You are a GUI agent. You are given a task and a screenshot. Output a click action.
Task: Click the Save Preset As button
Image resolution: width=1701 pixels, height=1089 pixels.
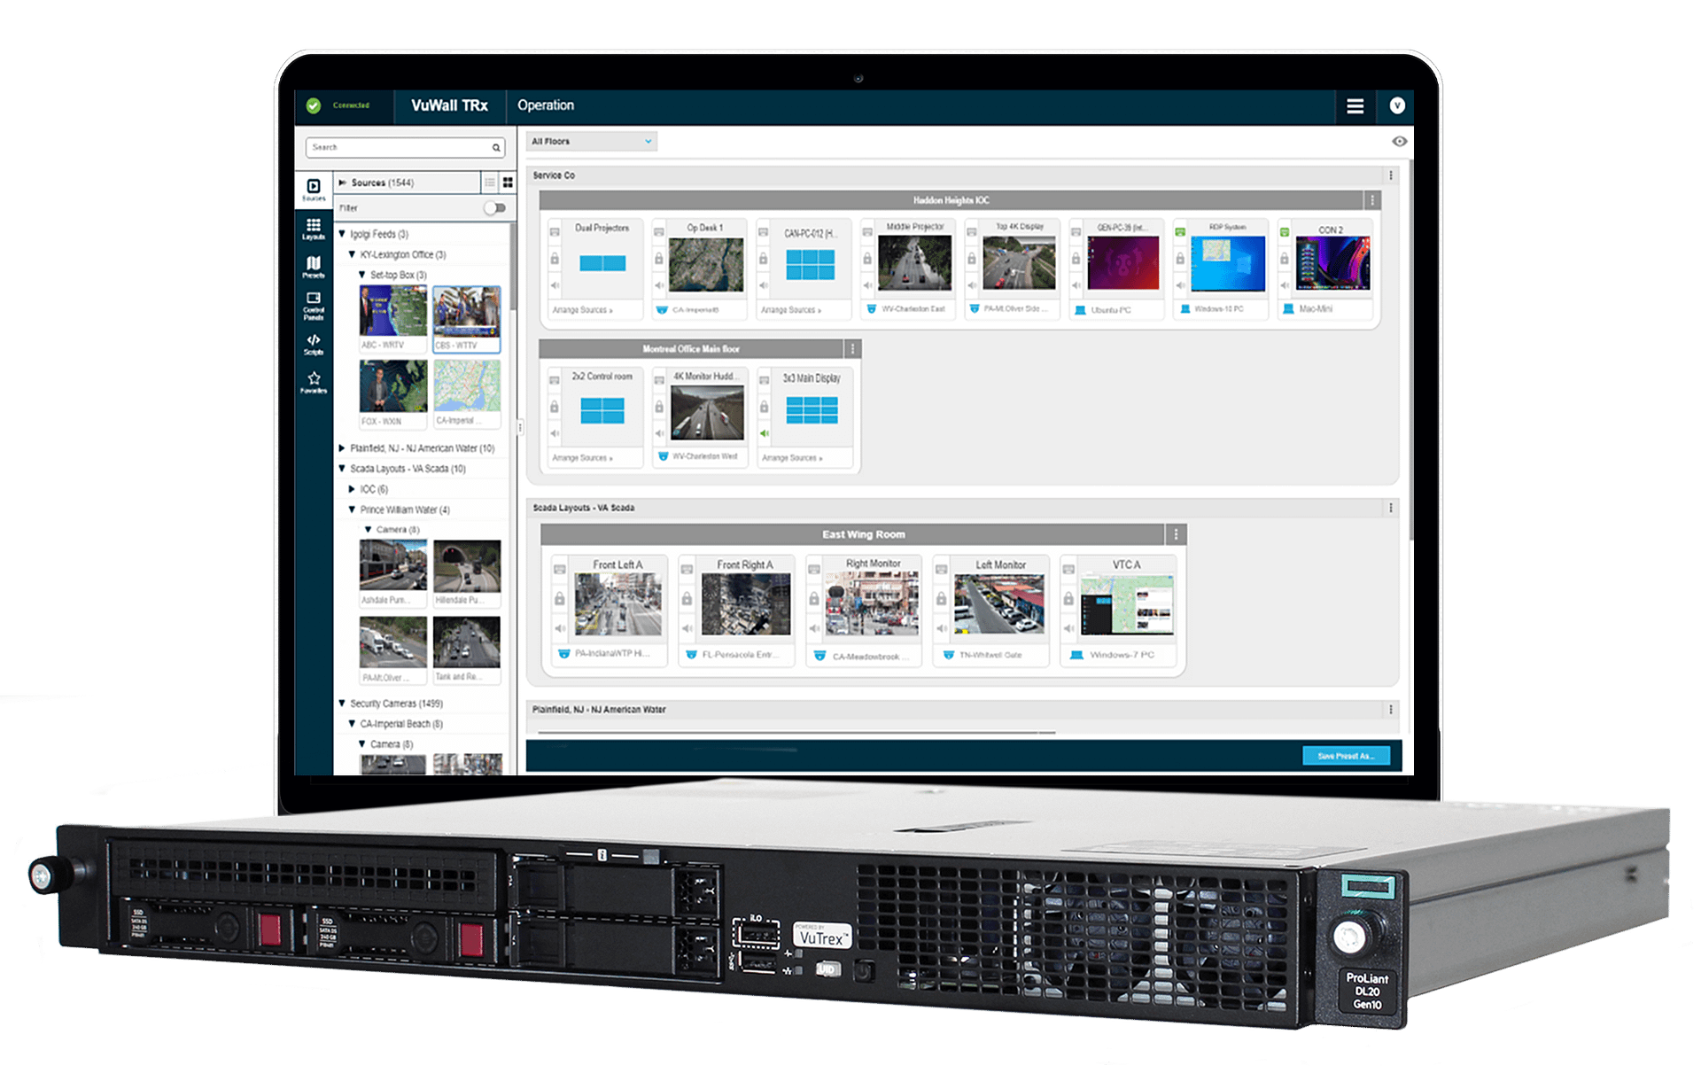(x=1346, y=756)
